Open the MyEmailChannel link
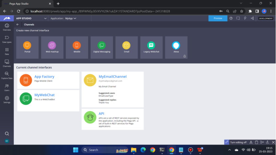The height and width of the screenshot is (155, 276). click(x=112, y=77)
